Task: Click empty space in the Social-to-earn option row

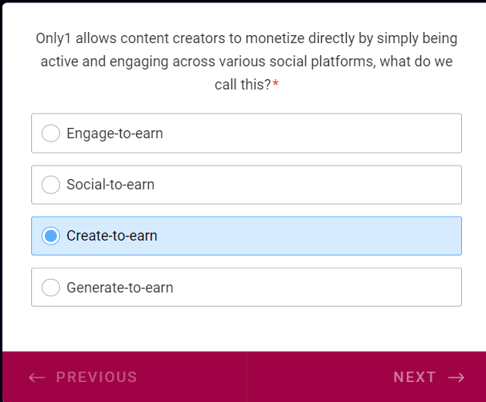Action: pos(320,185)
